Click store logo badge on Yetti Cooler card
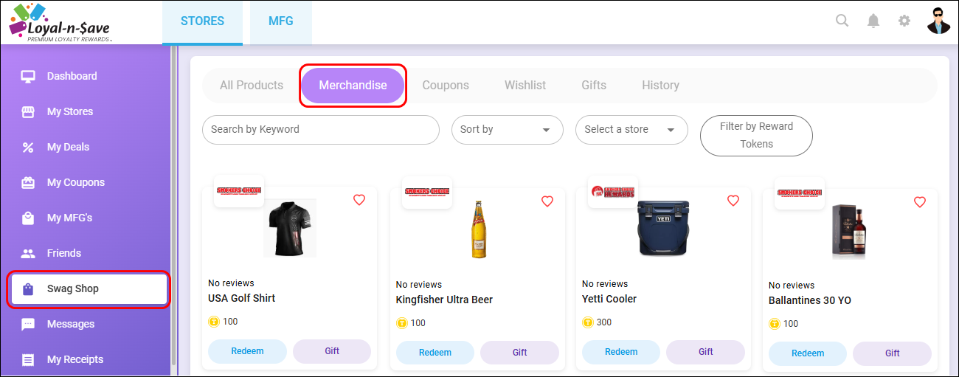The image size is (959, 377). coord(613,191)
